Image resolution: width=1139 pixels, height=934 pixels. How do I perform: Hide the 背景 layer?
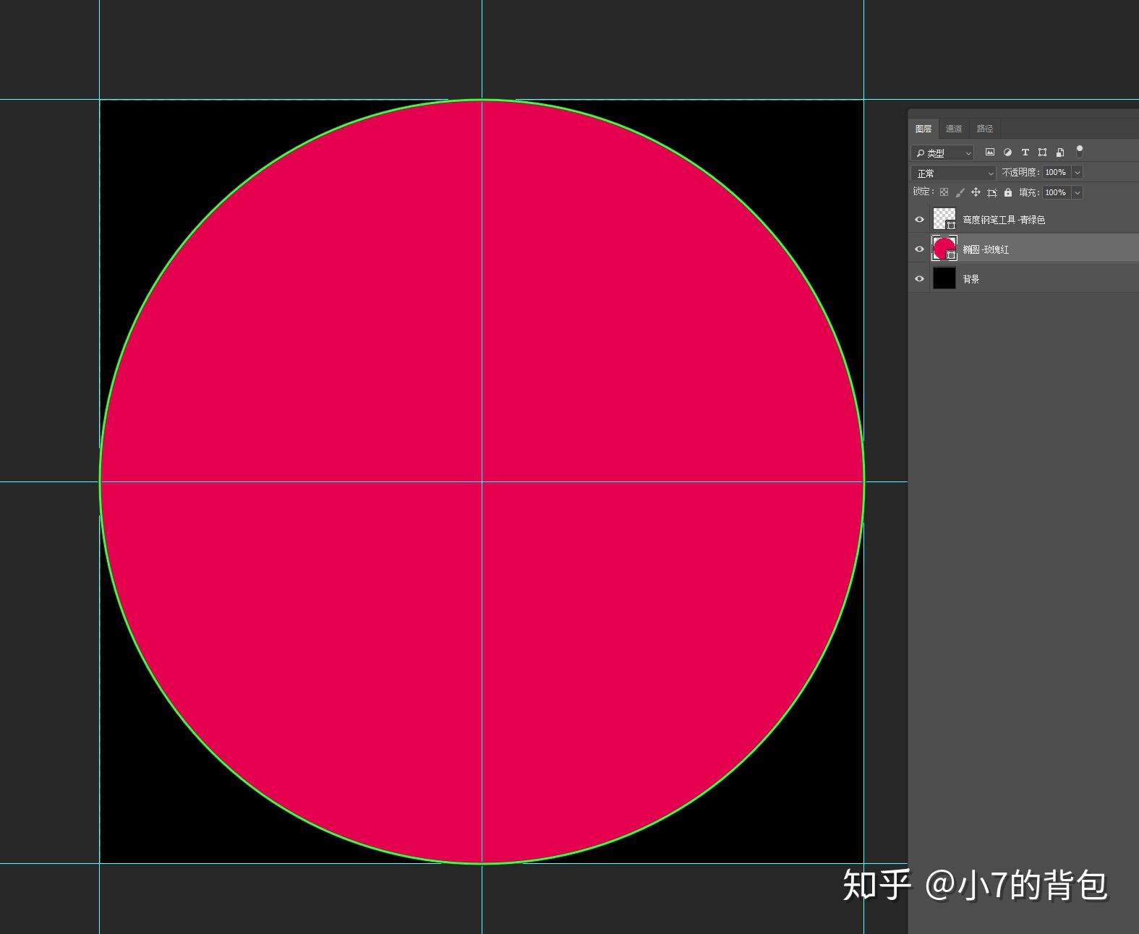[919, 279]
